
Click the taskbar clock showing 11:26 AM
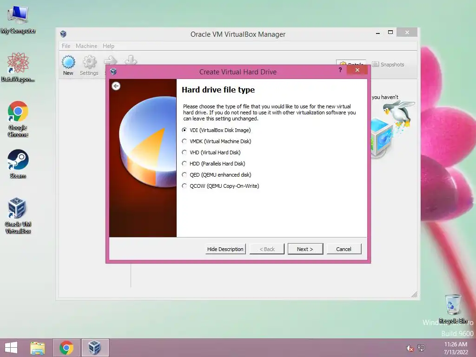pos(456,348)
